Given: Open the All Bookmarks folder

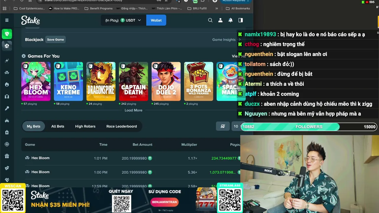Looking at the screenshot, I should tap(238, 8).
